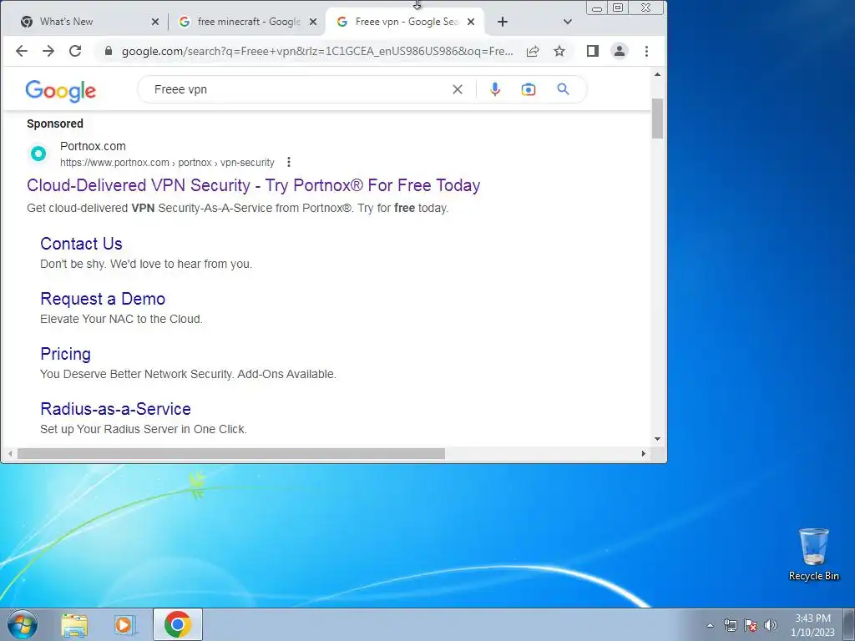Open a new tab with the plus
The height and width of the screenshot is (641, 855).
pos(502,22)
